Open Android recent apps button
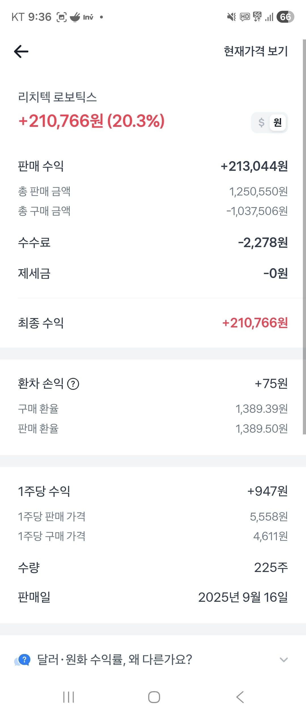The image size is (306, 715). coord(69,697)
